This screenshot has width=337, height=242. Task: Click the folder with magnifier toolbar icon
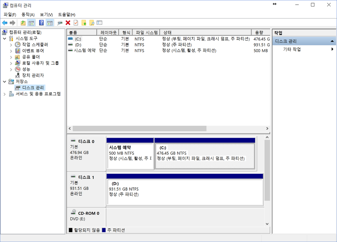[x=91, y=23]
